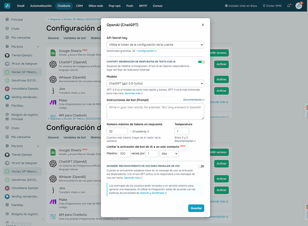Open the OpenAI privacy policy link

[x=144, y=193]
